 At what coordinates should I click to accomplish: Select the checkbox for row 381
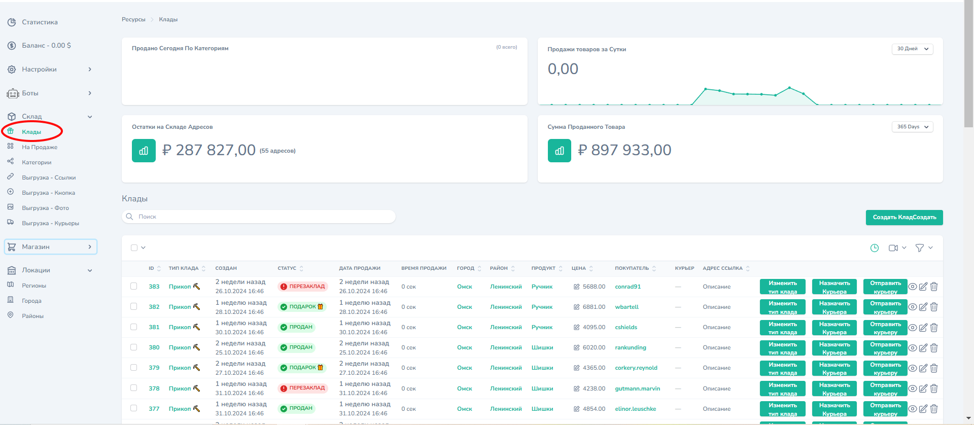[134, 327]
